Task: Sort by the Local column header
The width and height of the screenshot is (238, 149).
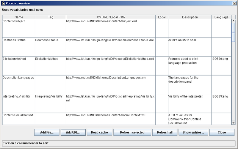Action: (x=162, y=17)
